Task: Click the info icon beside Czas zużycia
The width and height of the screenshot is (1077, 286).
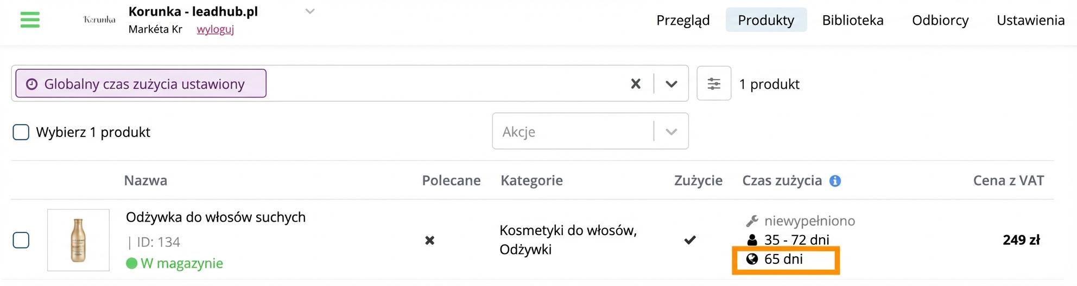Action: click(x=835, y=181)
